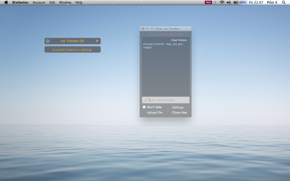Open Spotlight search magnifier
The height and width of the screenshot is (181, 290).
283,2
